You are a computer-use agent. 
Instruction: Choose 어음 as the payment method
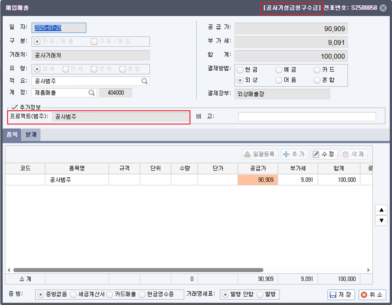tap(279, 80)
